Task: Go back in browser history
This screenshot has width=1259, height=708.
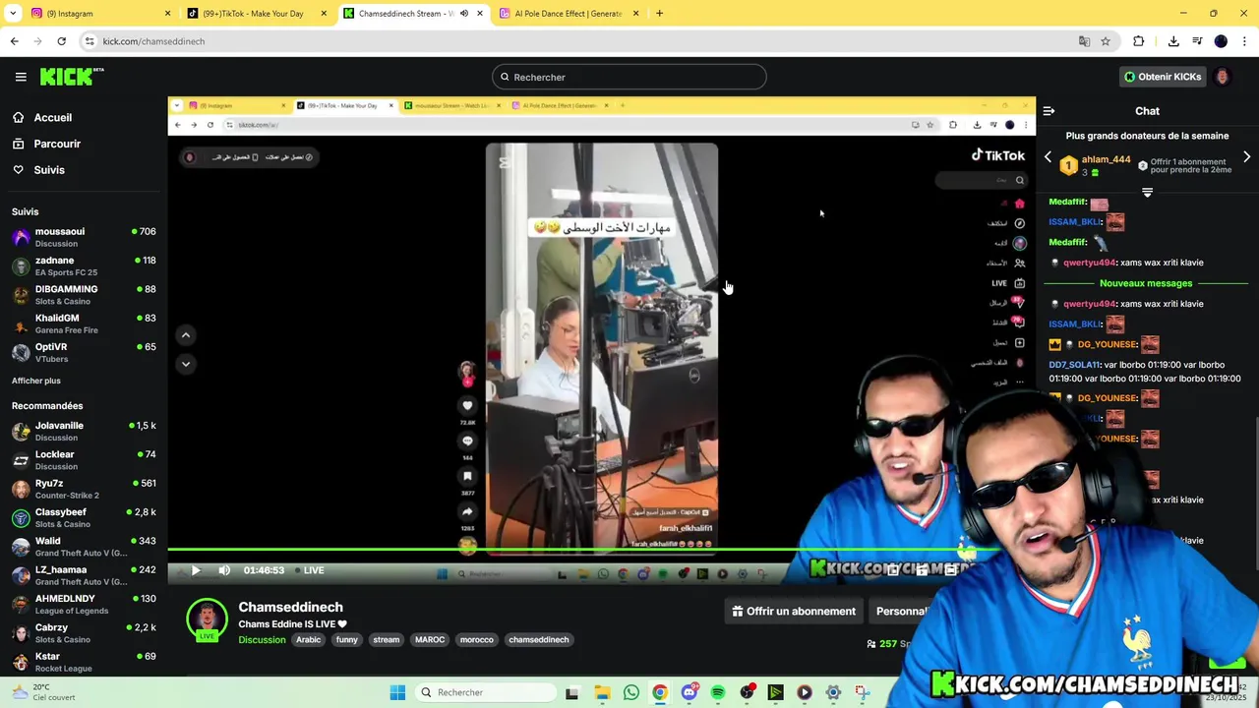Action: 14,41
